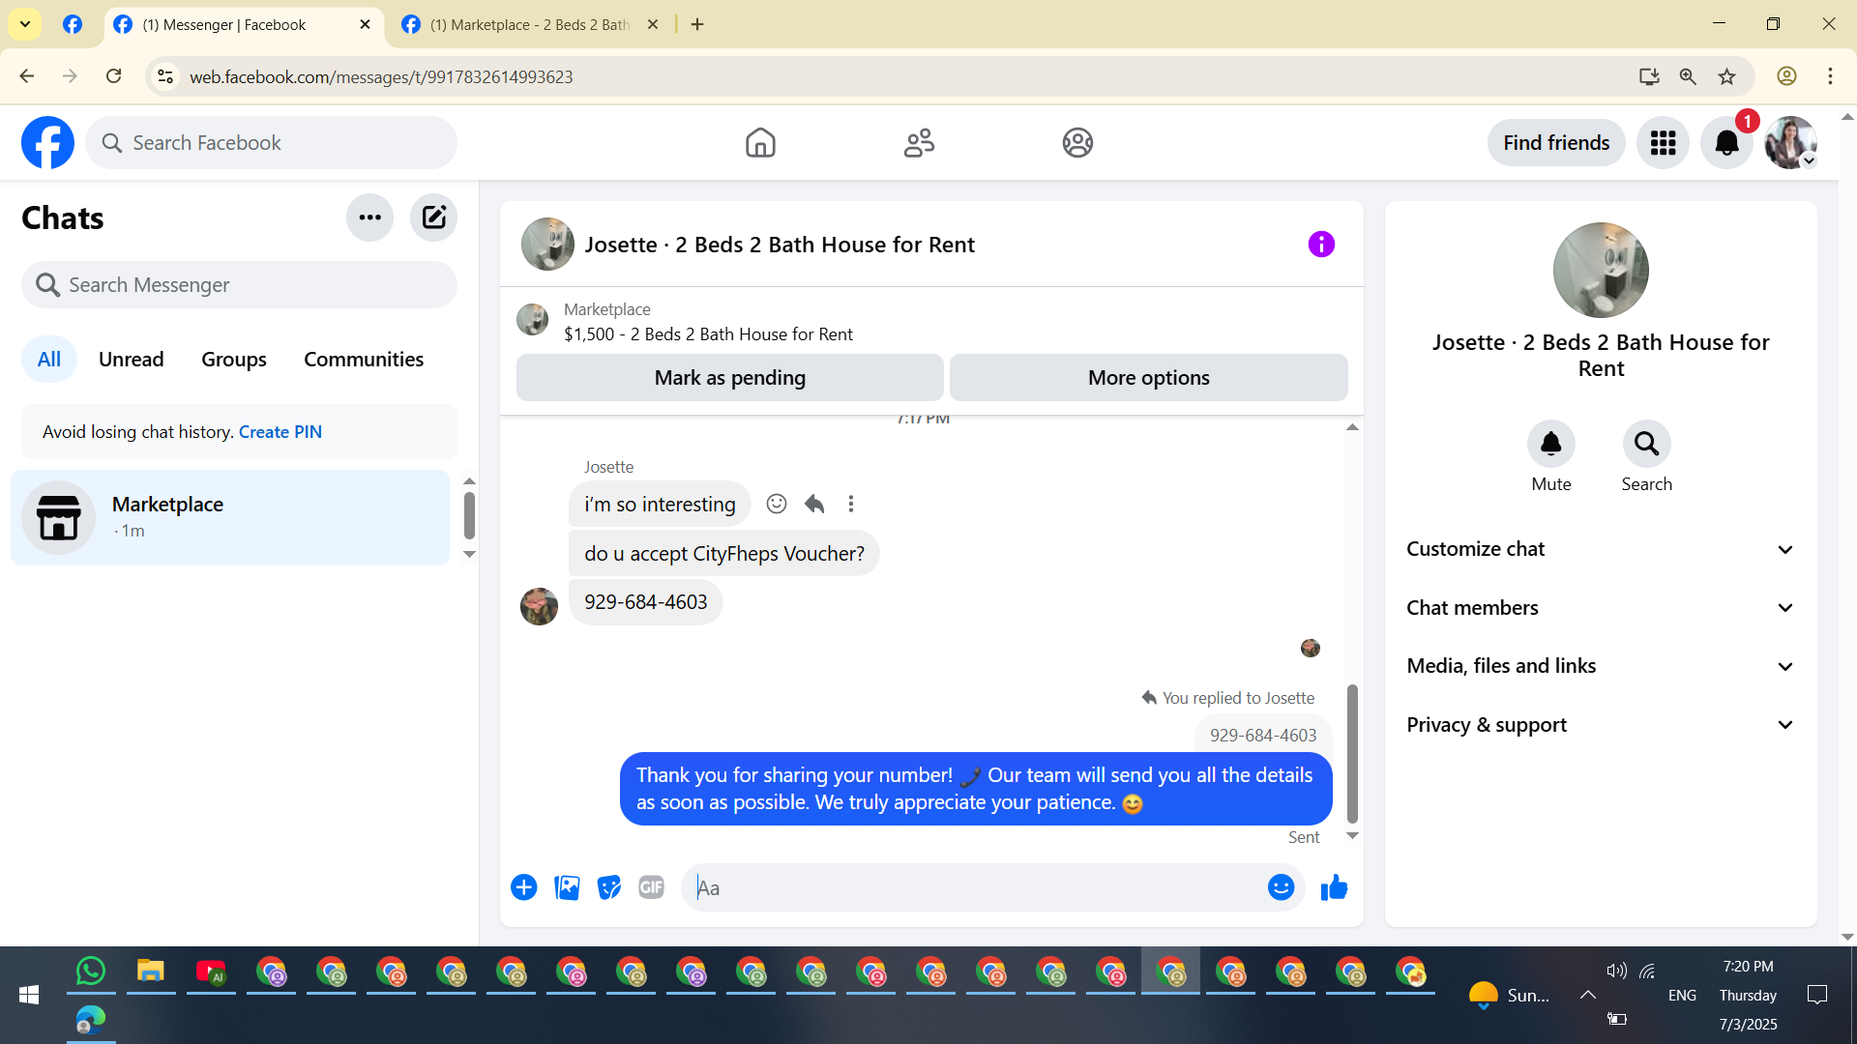Open the GIF picker icon
1857x1044 pixels.
click(x=651, y=887)
